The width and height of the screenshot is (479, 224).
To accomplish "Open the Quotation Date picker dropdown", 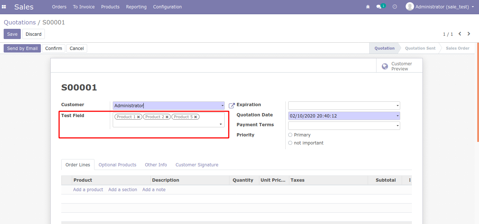I will 398,116.
